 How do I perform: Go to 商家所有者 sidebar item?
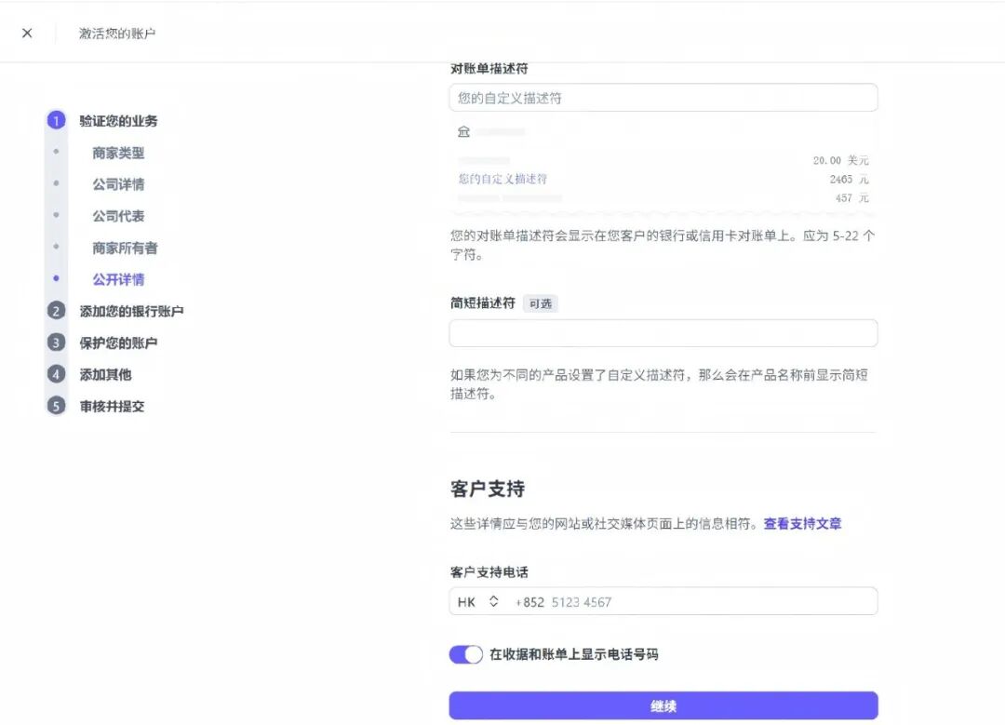pos(125,248)
